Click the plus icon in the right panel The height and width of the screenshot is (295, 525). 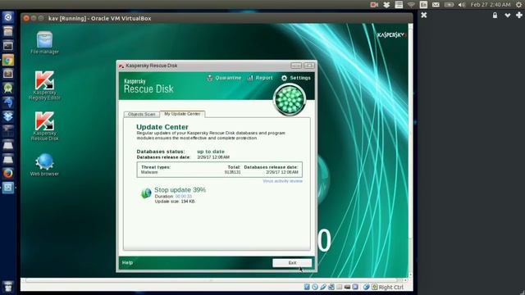519,15
